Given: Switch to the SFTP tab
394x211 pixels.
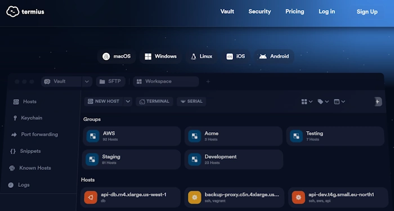Looking at the screenshot, I should (110, 82).
